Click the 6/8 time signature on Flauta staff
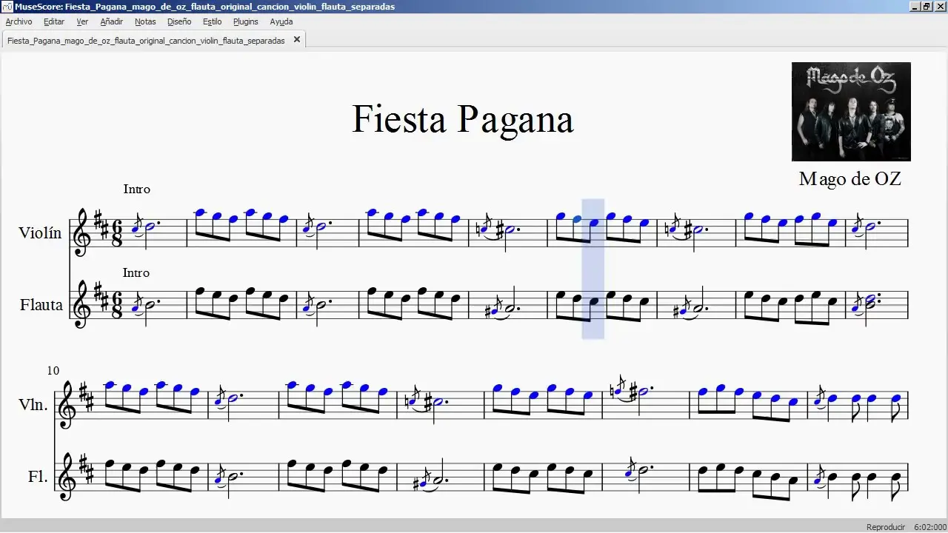 point(117,305)
